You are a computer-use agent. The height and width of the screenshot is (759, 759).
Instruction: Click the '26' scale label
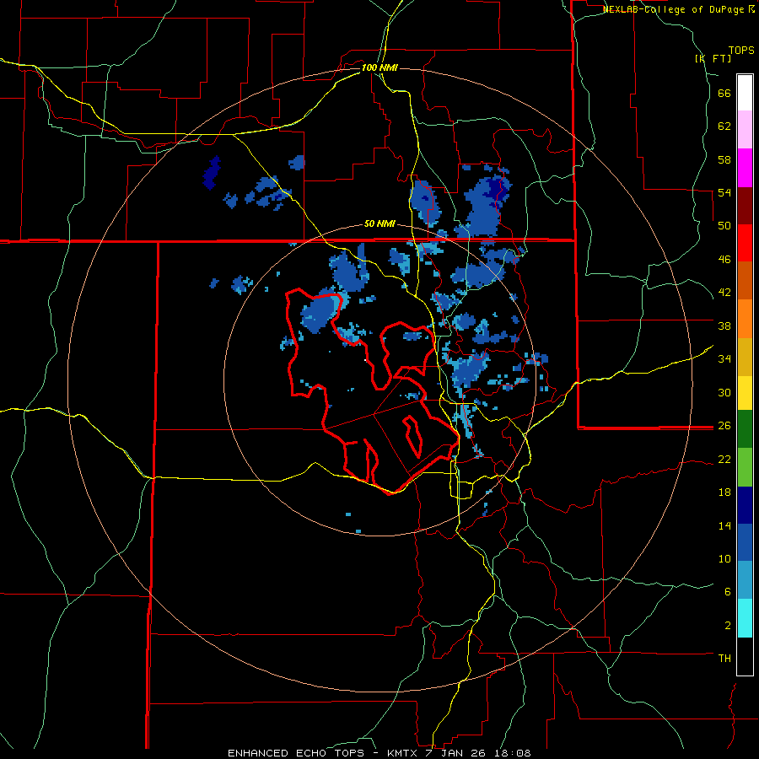724,426
